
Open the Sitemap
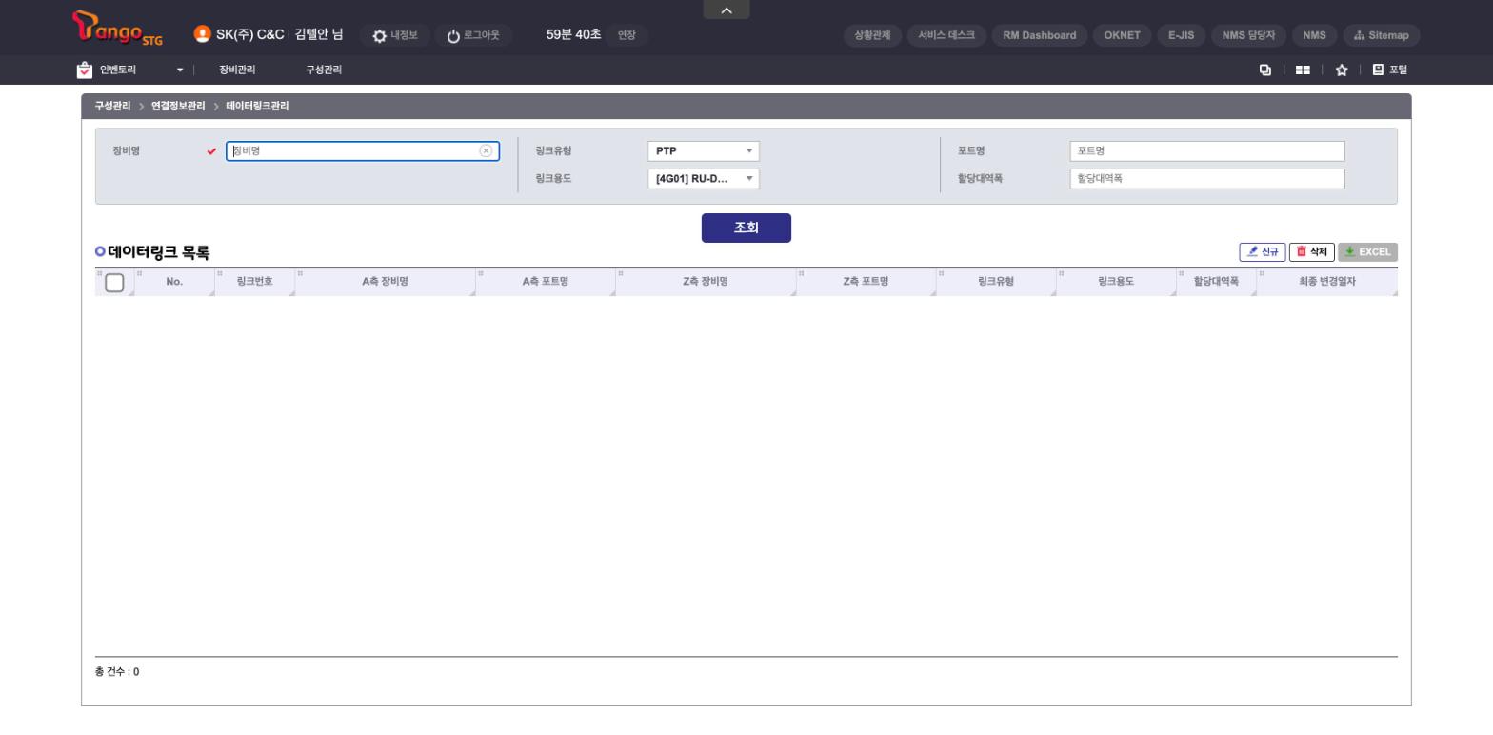coord(1382,35)
